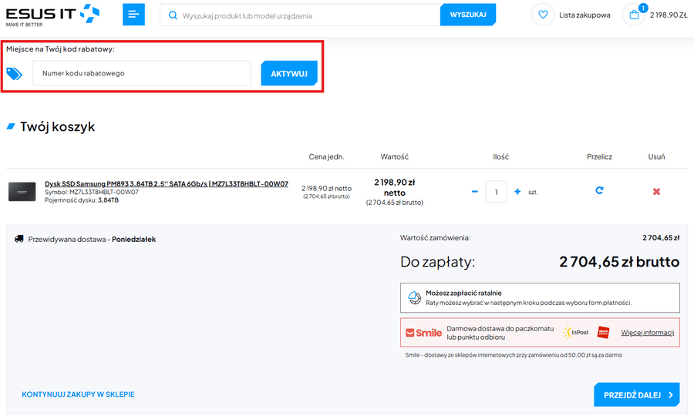Click the Samsung SSD product thumbnail

click(22, 191)
